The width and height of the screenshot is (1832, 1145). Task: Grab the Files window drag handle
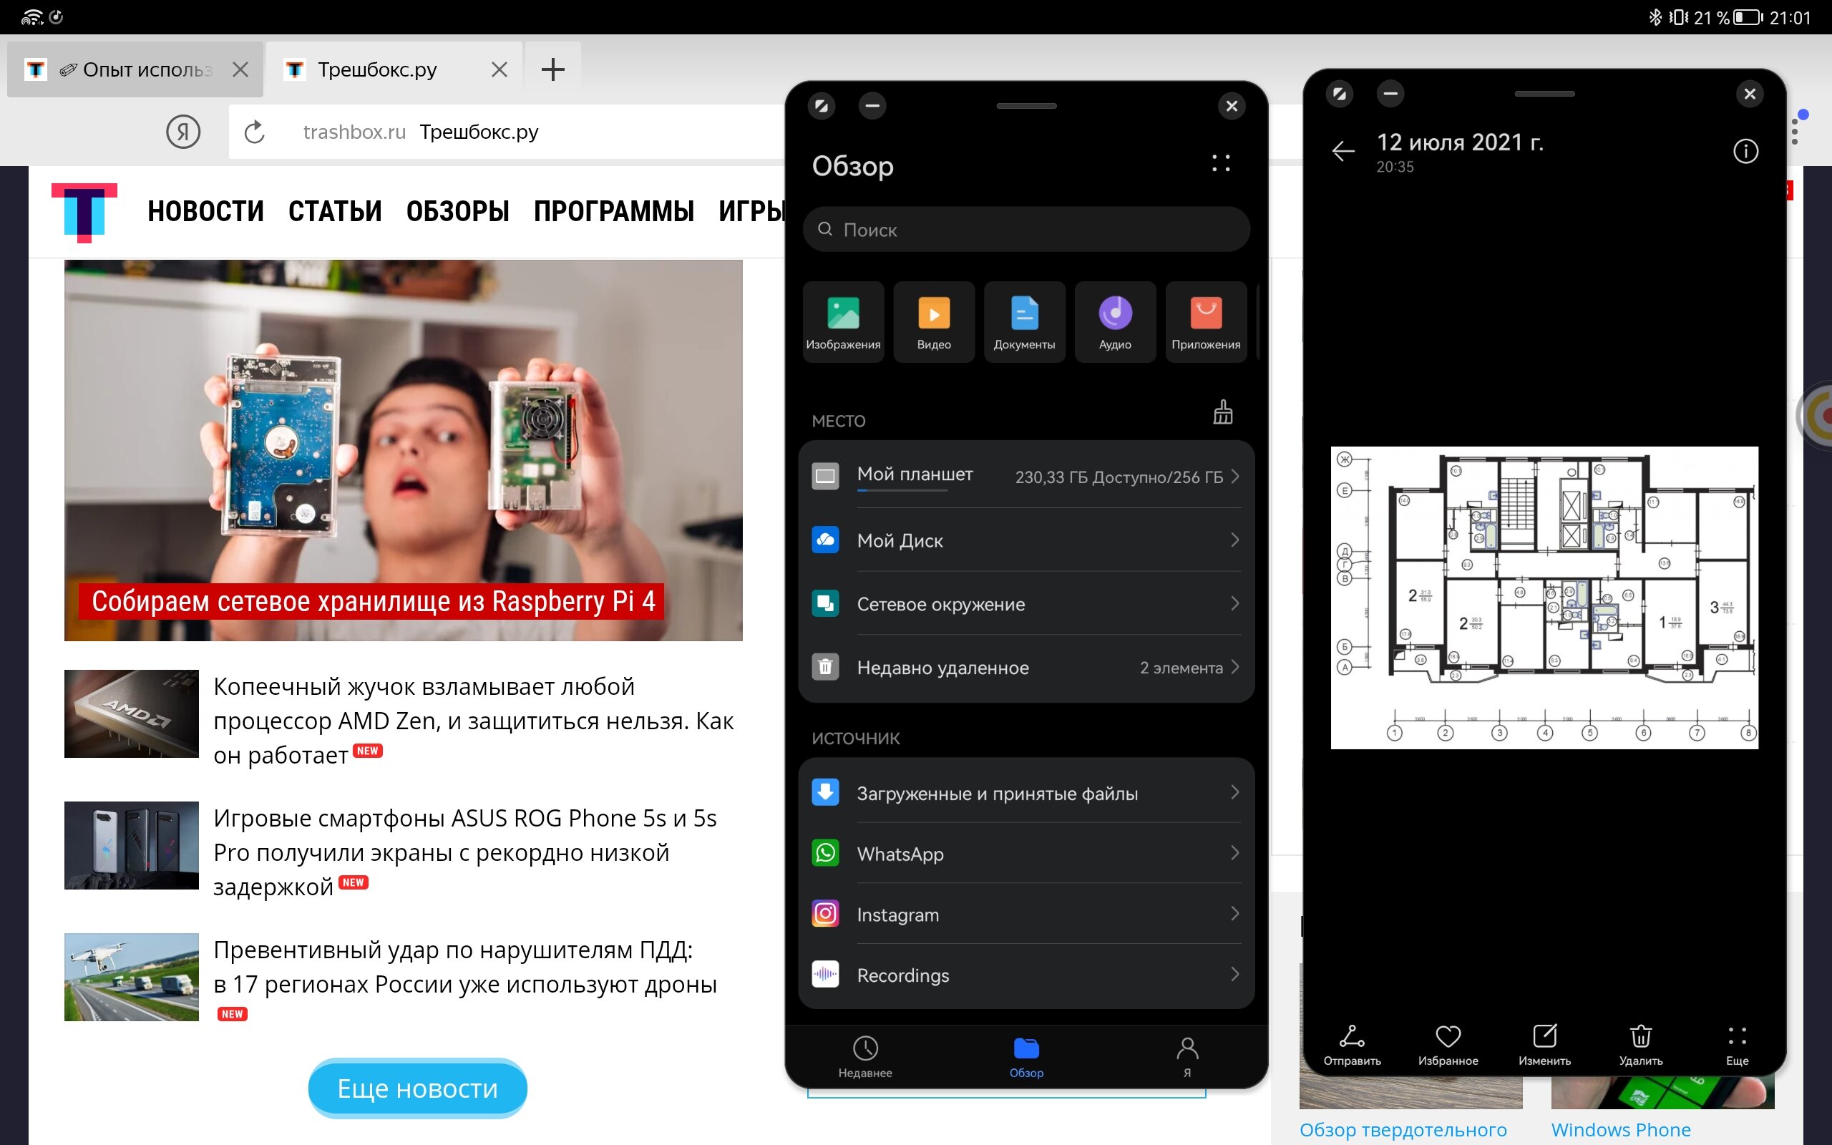(x=1026, y=106)
